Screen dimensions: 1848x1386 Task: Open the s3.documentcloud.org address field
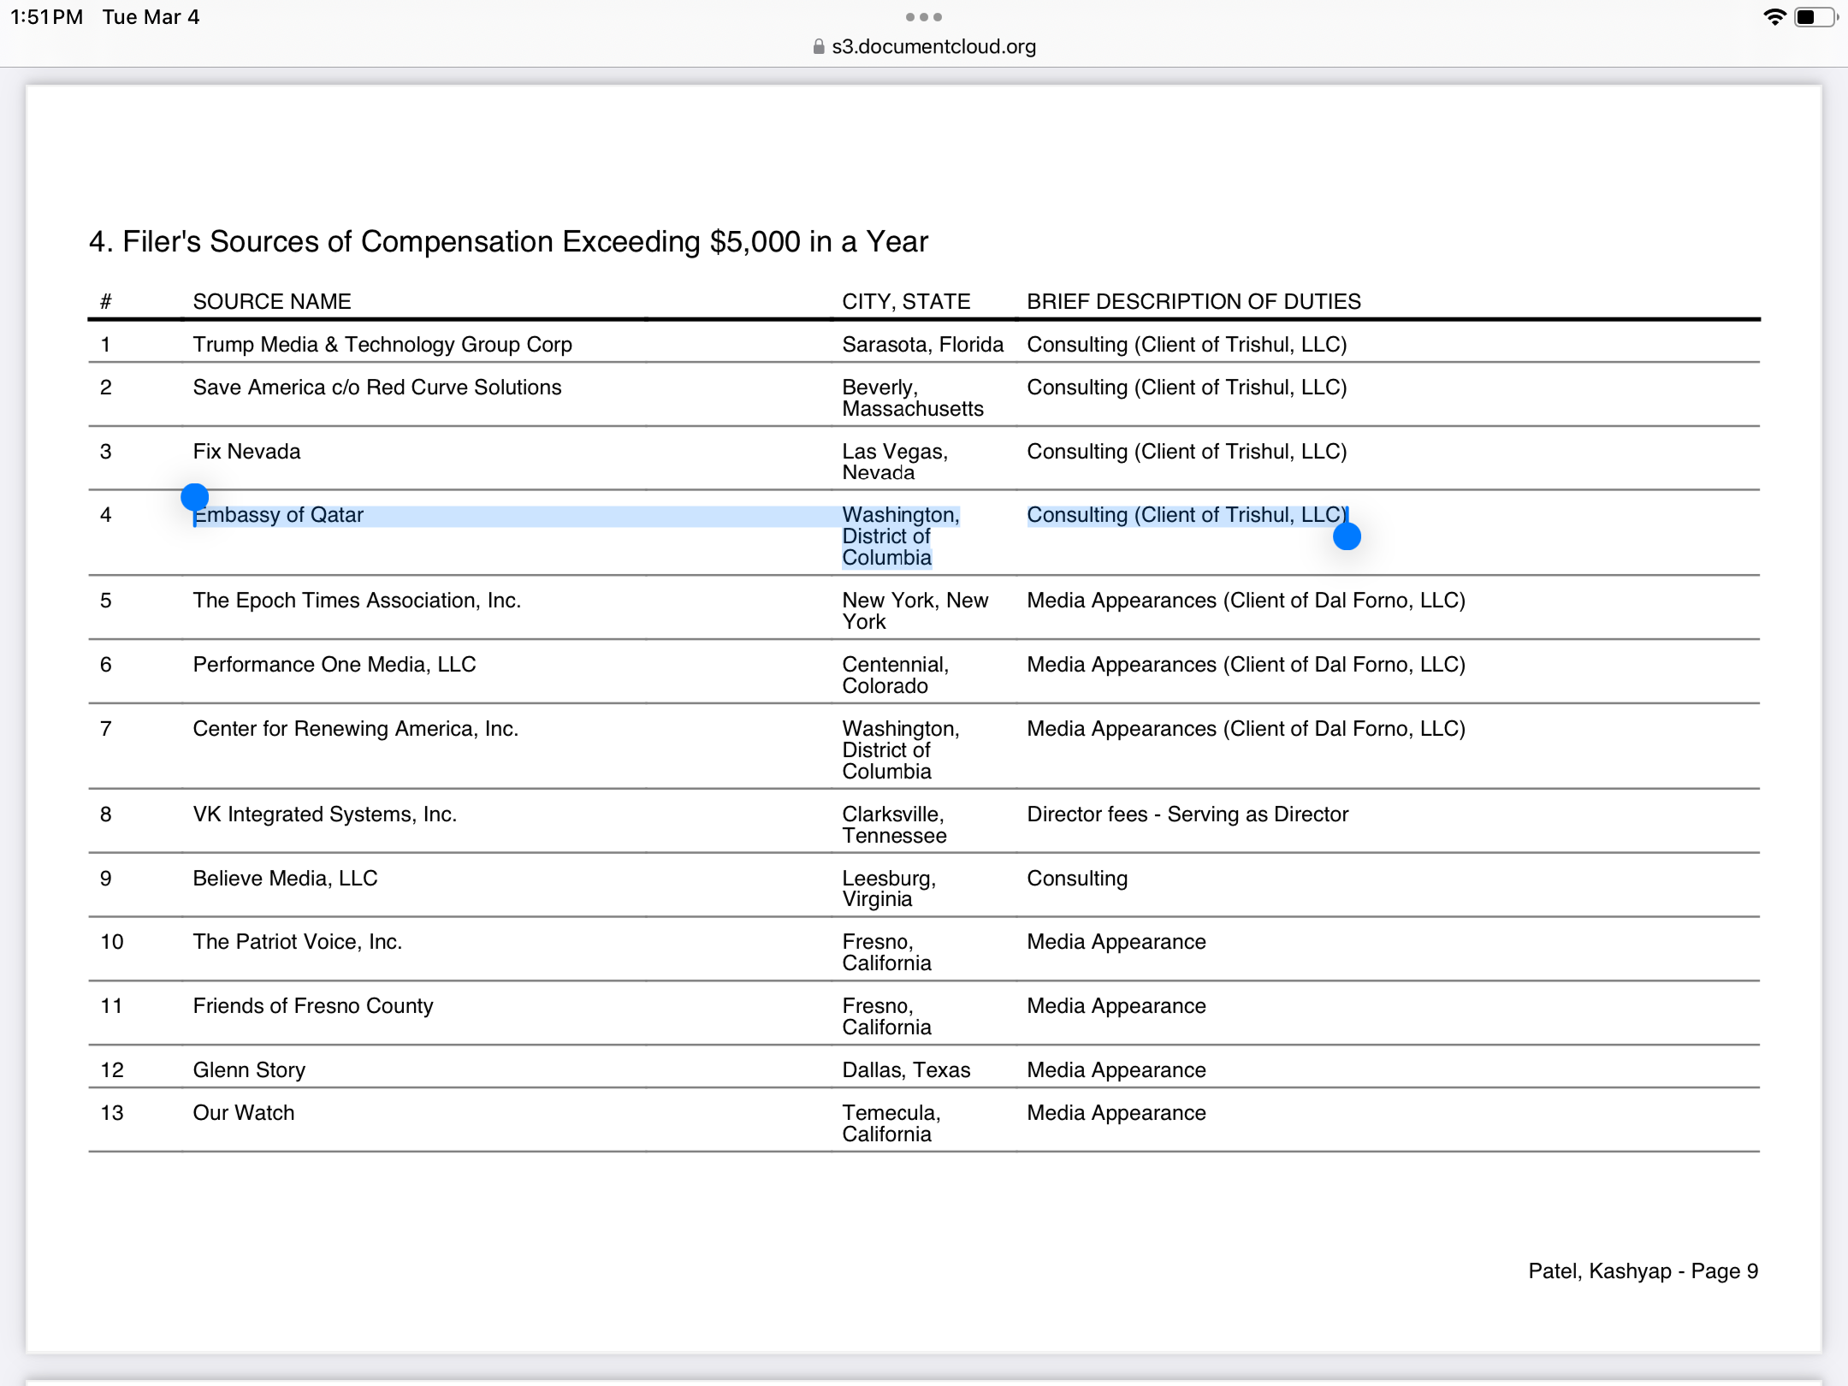click(x=924, y=46)
